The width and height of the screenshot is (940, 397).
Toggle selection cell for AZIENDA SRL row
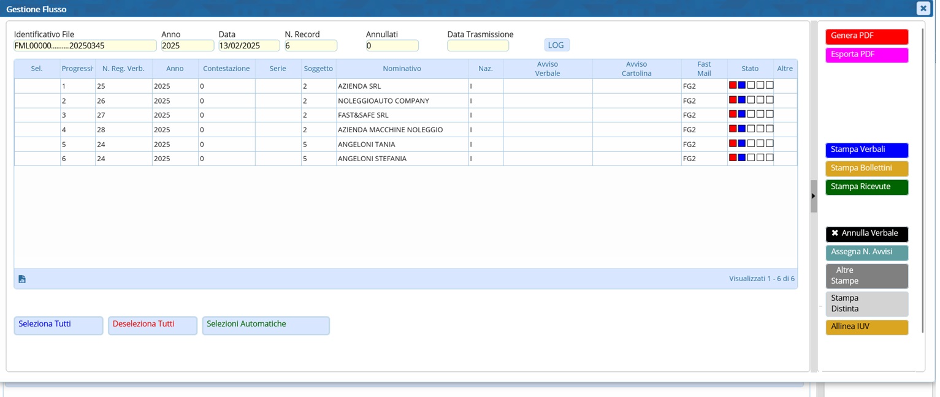[x=37, y=86]
